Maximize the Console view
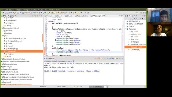 click(122, 59)
